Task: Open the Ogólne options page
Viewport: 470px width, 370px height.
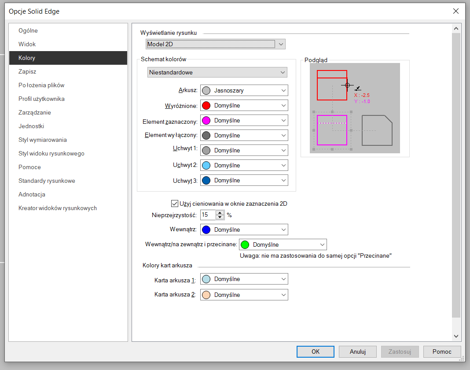Action: pos(68,30)
